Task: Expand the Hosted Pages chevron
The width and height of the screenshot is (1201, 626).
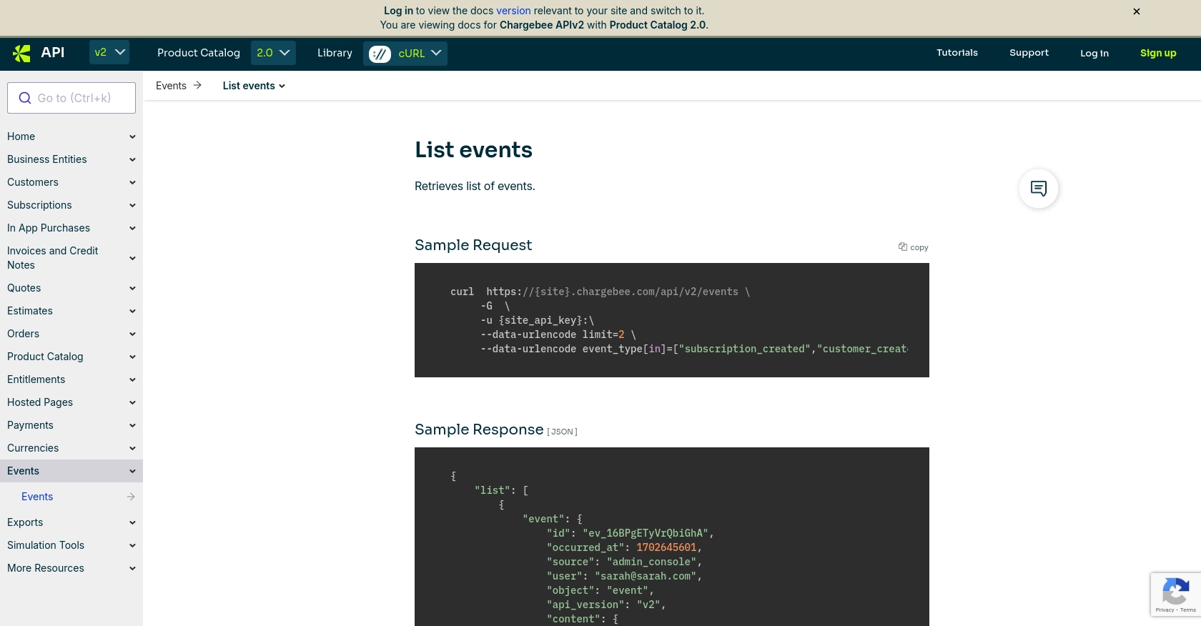Action: tap(132, 402)
